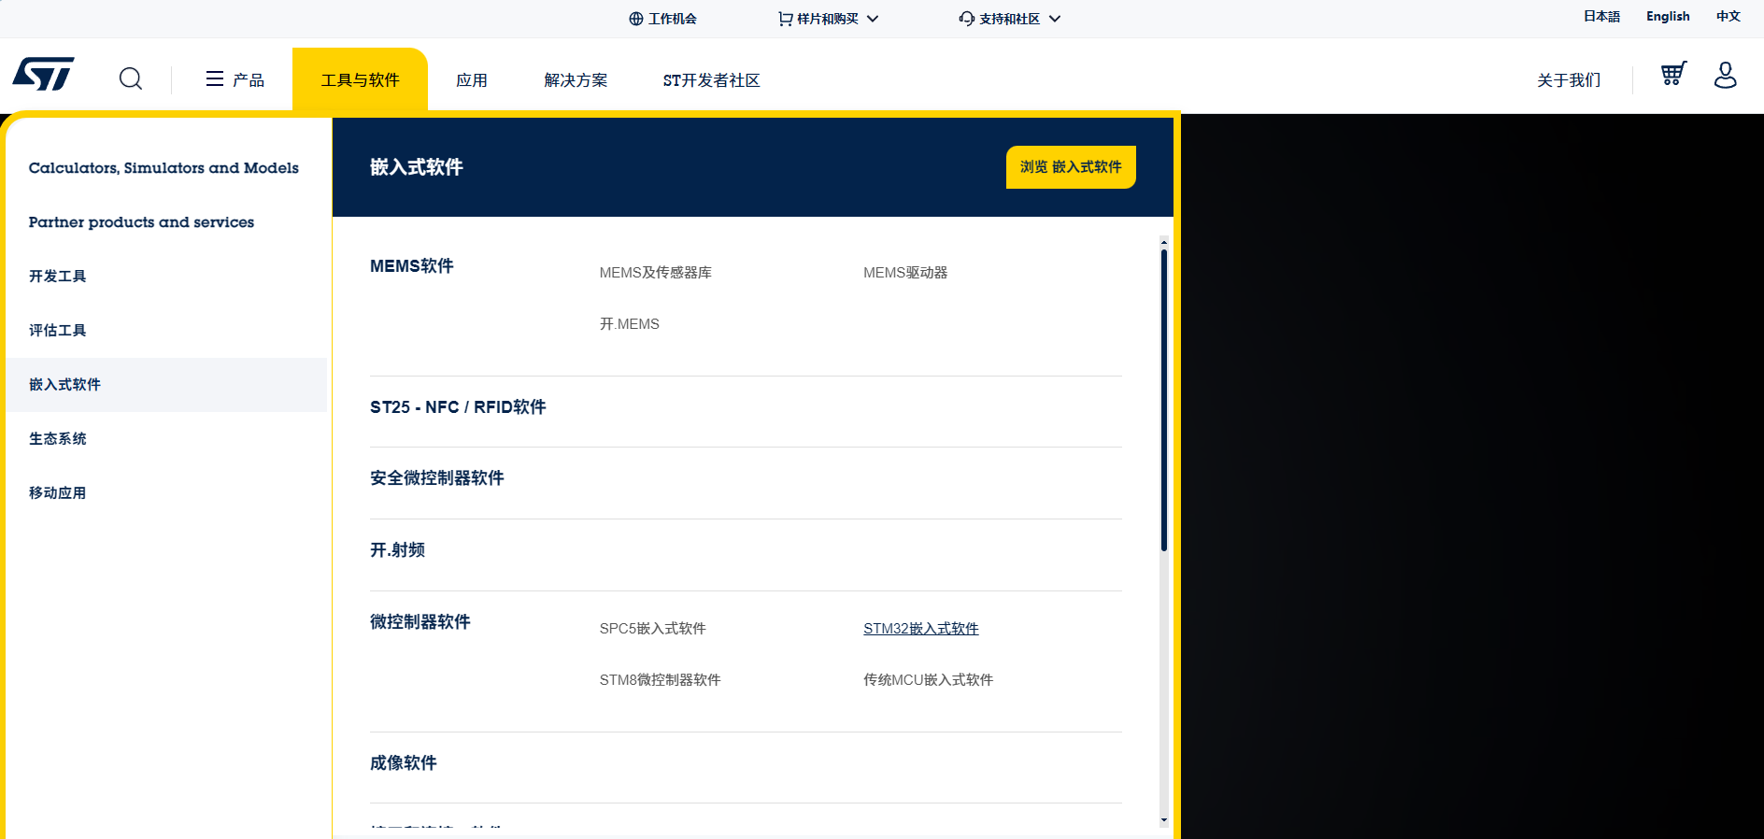Click the ST logo
The width and height of the screenshot is (1764, 839).
tap(43, 74)
